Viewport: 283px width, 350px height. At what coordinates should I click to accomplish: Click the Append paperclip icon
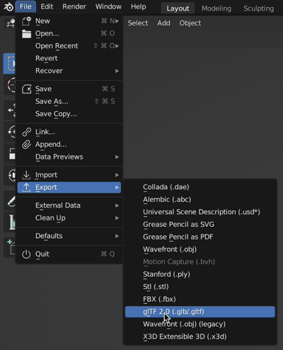[x=26, y=145]
